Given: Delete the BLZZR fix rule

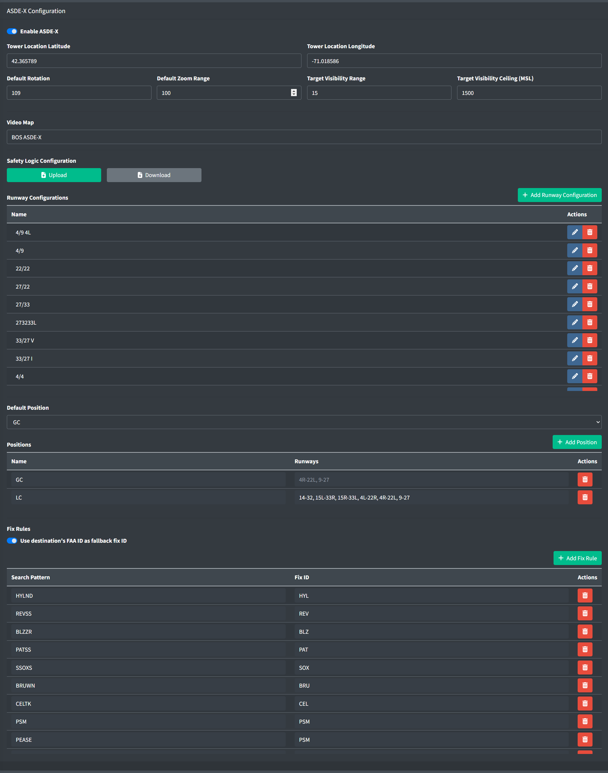Looking at the screenshot, I should tap(585, 631).
